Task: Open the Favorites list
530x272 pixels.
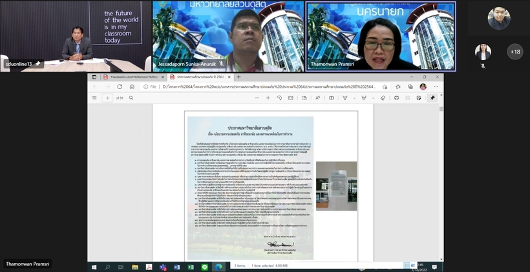Action: (398, 87)
